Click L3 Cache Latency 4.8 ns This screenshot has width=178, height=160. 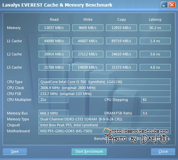point(155,67)
